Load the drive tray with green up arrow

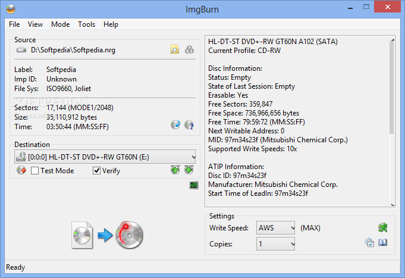click(175, 170)
